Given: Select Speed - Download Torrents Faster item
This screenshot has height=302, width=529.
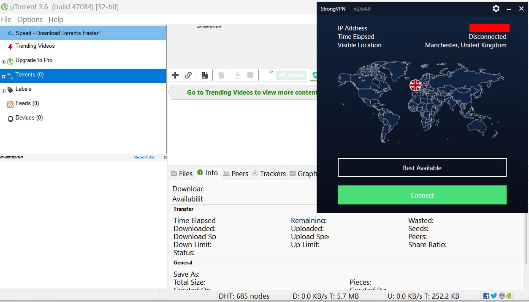Looking at the screenshot, I should (83, 33).
